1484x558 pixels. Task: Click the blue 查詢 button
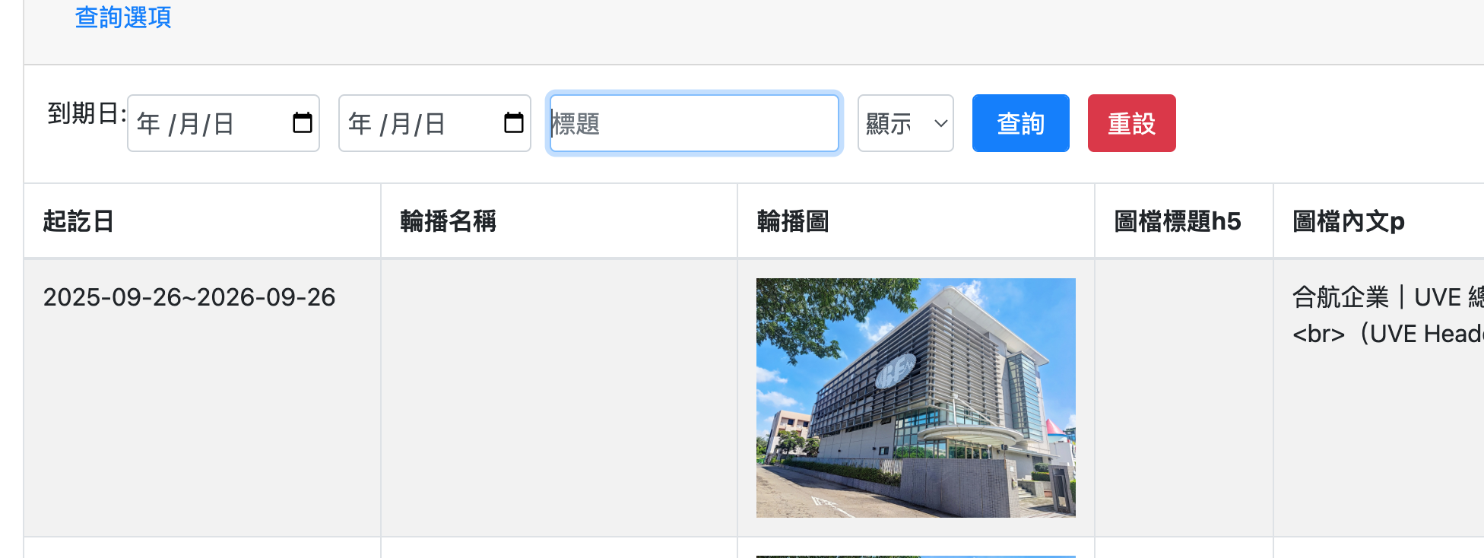[1020, 123]
